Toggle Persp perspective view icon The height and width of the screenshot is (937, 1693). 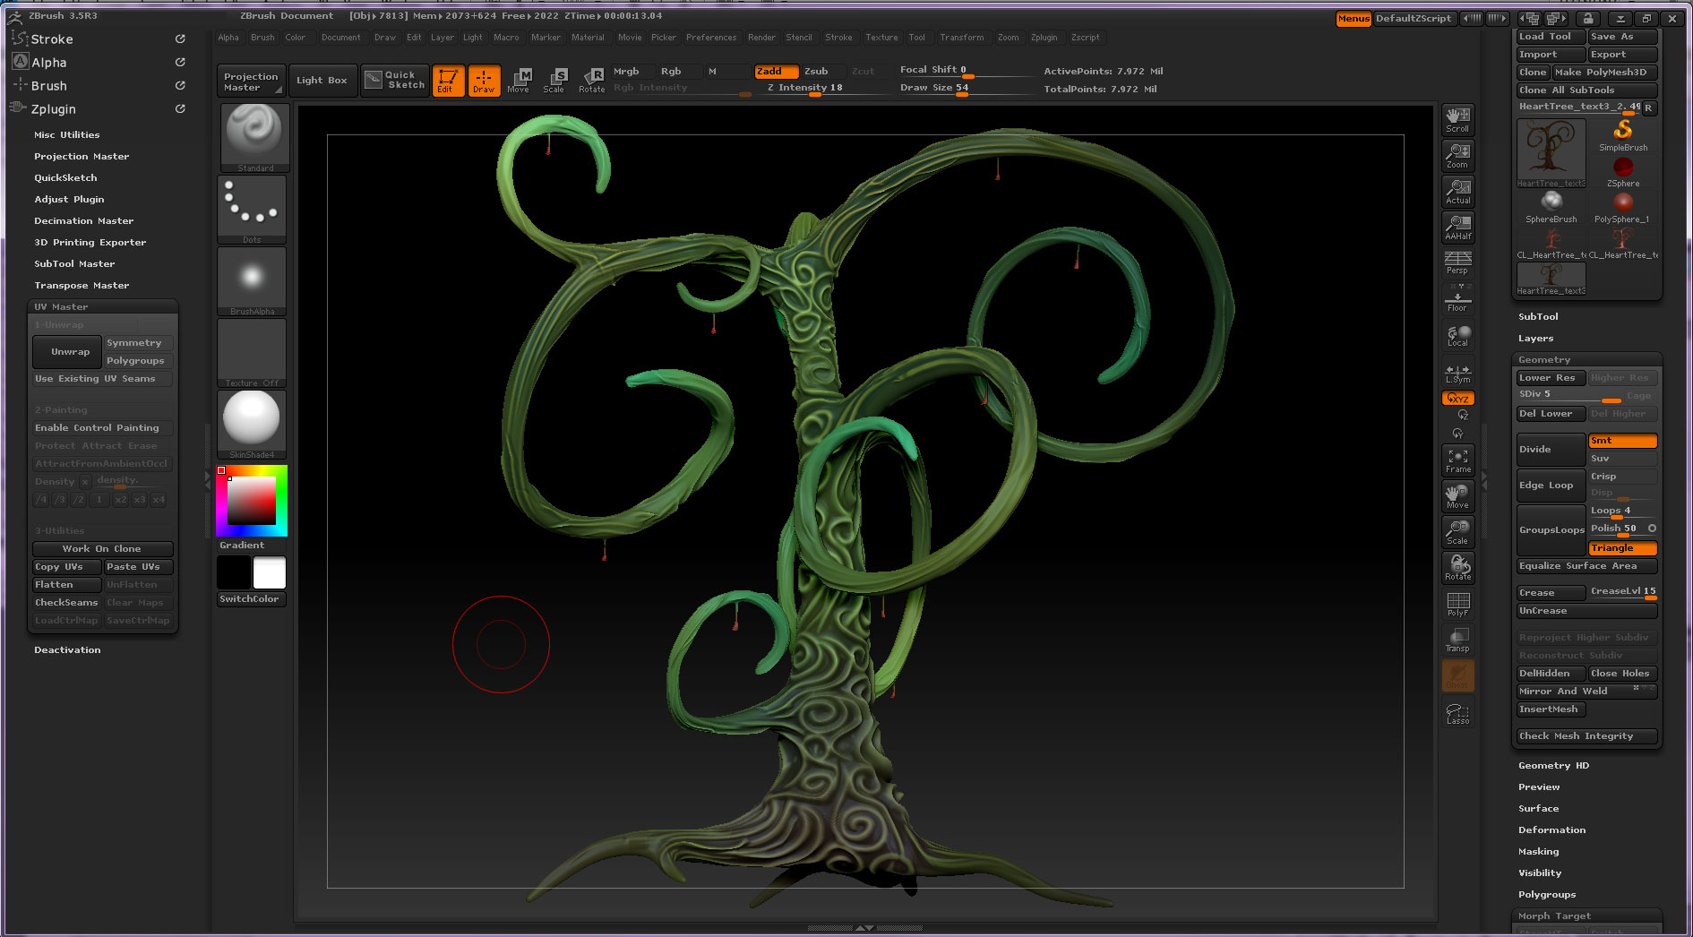pyautogui.click(x=1457, y=262)
